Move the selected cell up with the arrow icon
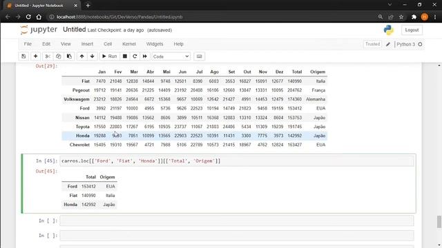Viewport: 442px width, 248px height. [x=81, y=56]
